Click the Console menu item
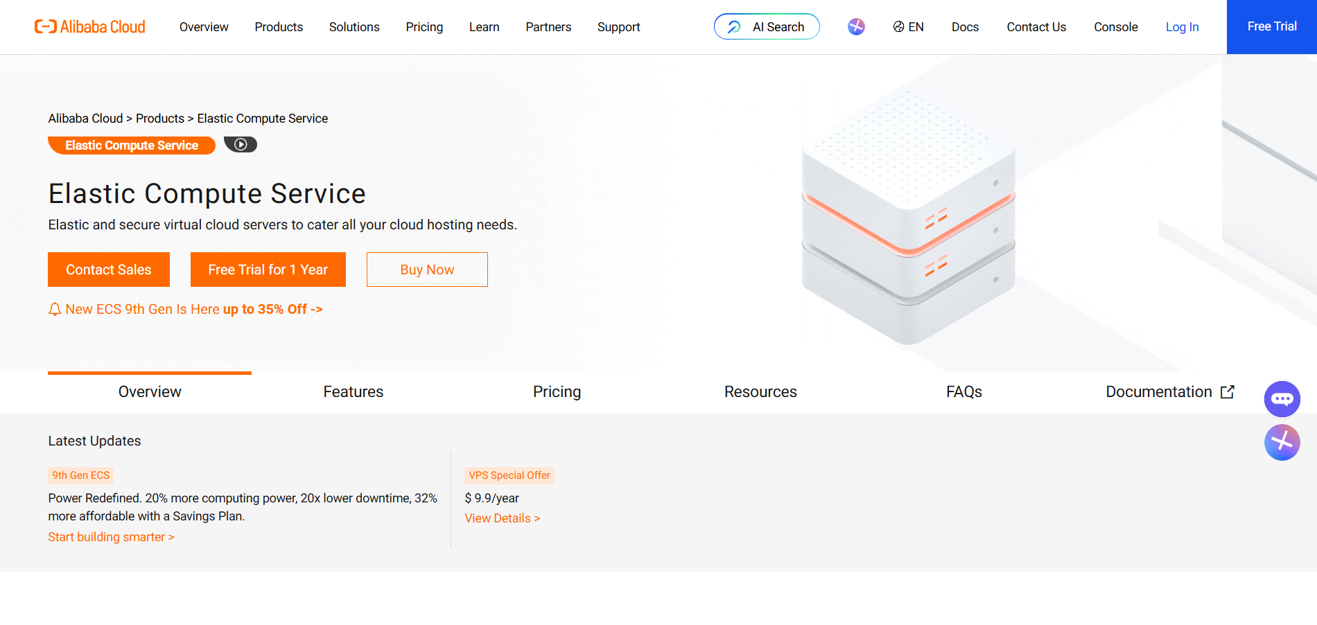Viewport: 1317px width, 625px height. pos(1115,27)
